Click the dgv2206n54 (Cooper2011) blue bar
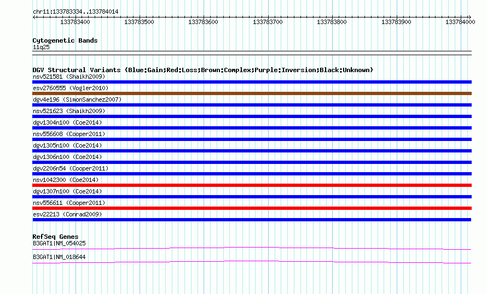Screen dimensions: 487x294 click(252, 174)
